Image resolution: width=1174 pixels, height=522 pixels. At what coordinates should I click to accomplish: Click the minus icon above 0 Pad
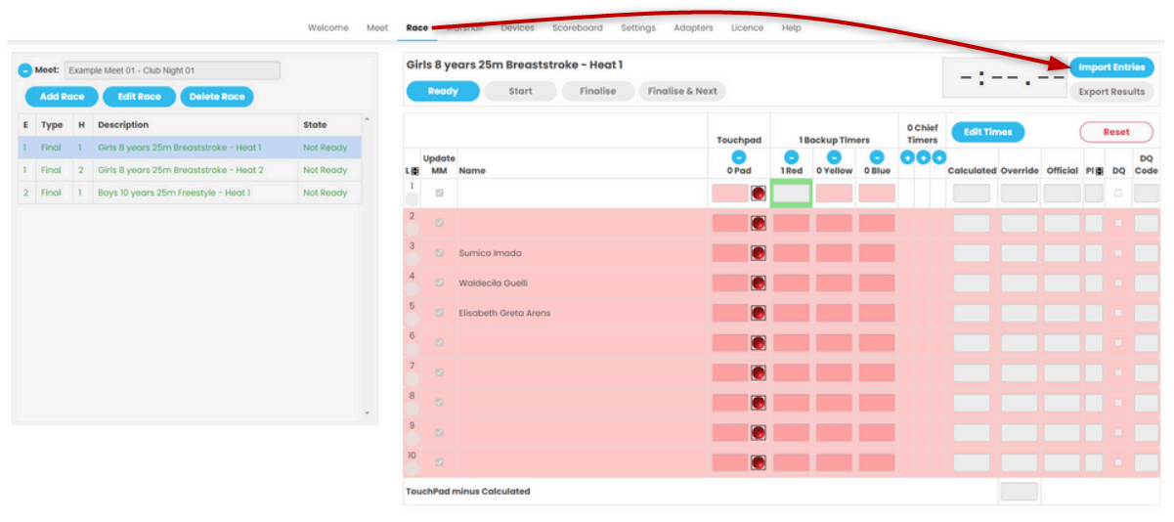pyautogui.click(x=738, y=157)
